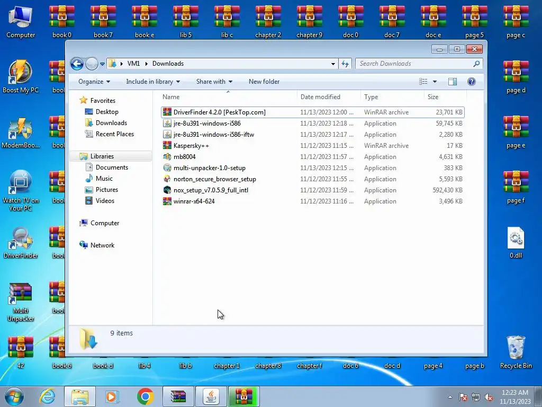Open the Organize dropdown menu

click(94, 82)
